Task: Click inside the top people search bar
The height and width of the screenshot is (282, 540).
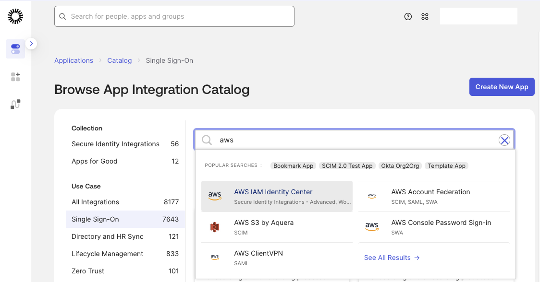Action: (x=174, y=16)
